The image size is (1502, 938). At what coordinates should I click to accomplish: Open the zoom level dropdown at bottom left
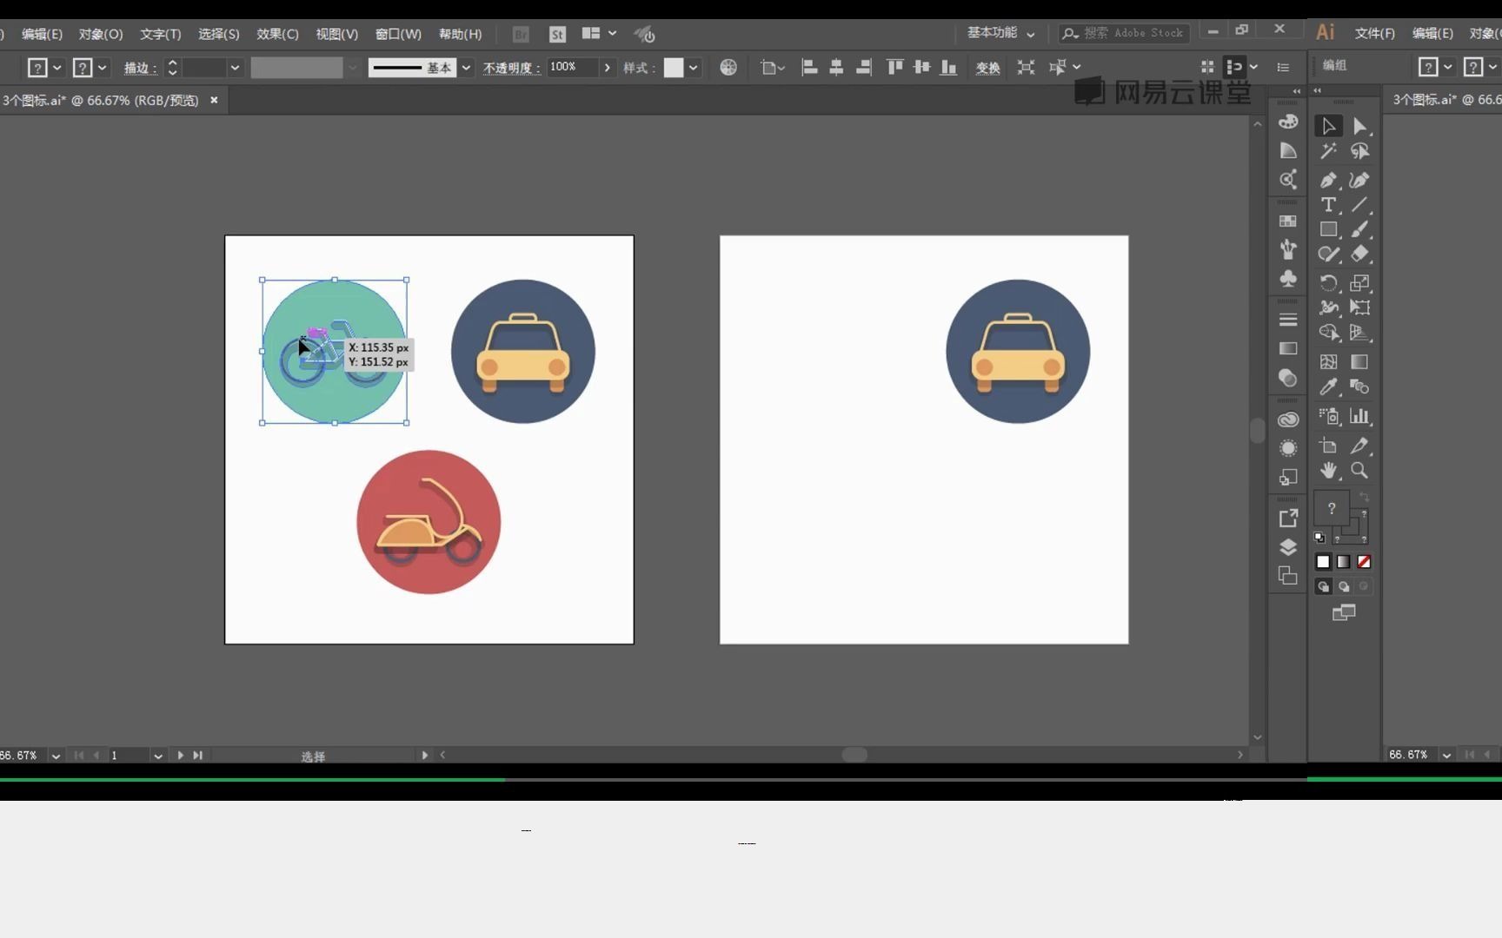tap(55, 755)
